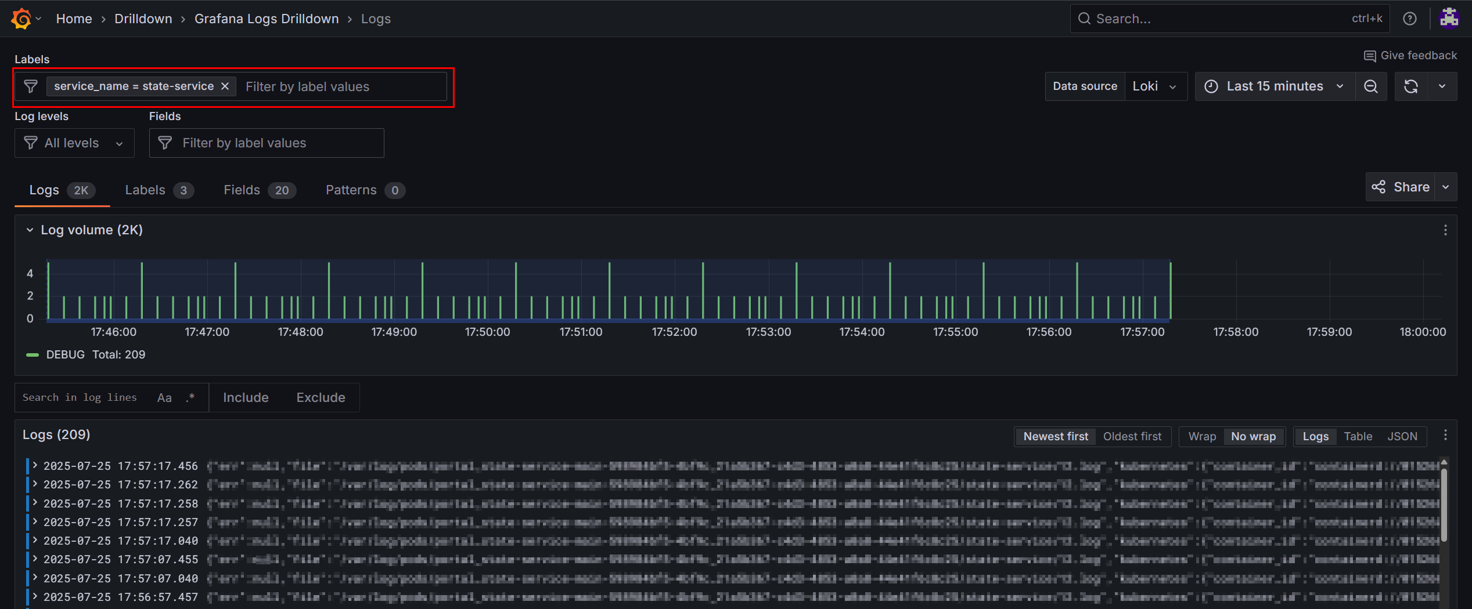Screen dimensions: 1472x609
Task: Select Newest first sort order
Action: [1056, 437]
